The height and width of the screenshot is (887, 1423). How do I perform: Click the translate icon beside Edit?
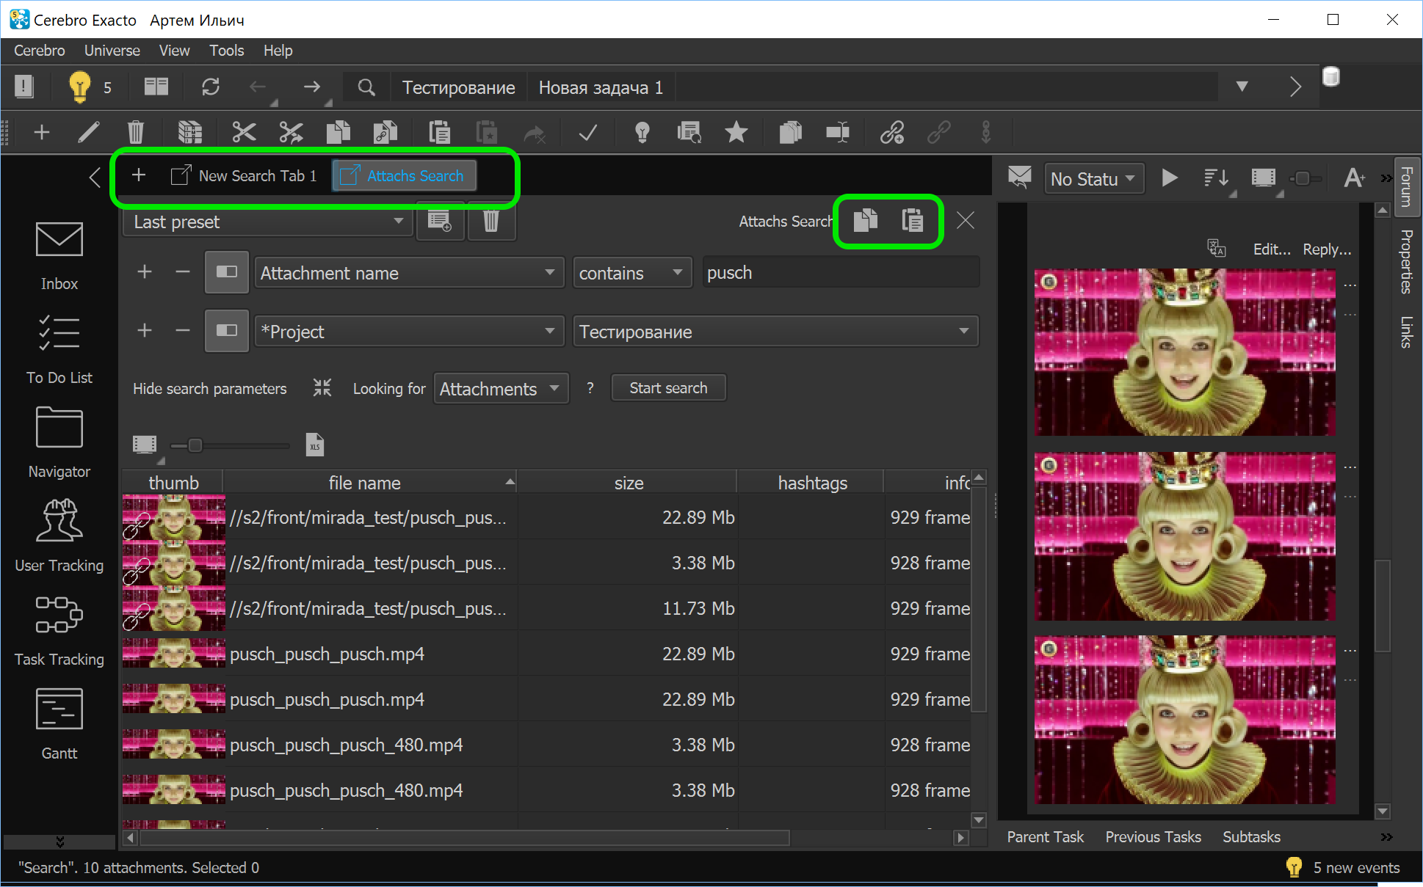click(x=1217, y=249)
